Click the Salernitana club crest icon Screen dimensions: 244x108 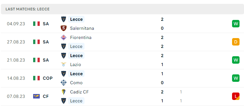click(64, 28)
